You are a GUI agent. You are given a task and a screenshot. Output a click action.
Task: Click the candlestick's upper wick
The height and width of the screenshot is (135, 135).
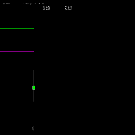point(34,78)
